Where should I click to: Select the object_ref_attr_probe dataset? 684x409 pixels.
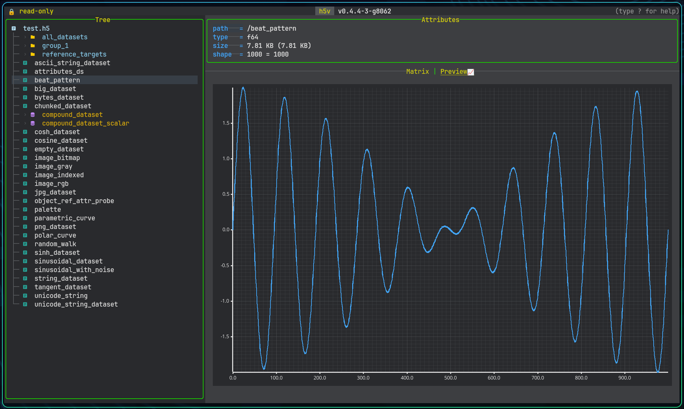point(74,201)
